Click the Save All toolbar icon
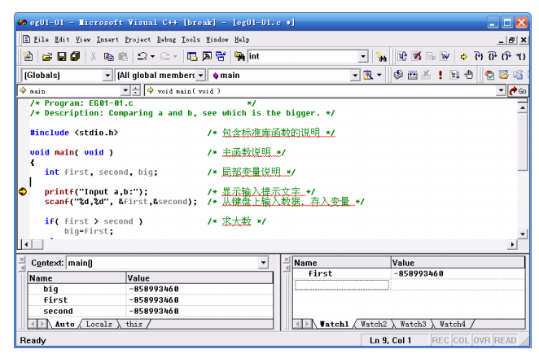 click(76, 57)
